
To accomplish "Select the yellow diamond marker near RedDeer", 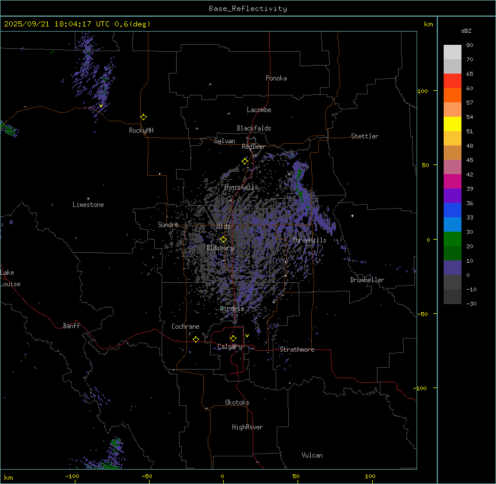I will coord(245,162).
